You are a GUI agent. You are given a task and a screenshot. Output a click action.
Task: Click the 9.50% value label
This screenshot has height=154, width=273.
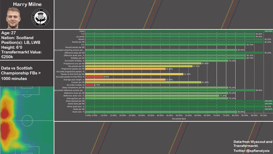point(106,77)
